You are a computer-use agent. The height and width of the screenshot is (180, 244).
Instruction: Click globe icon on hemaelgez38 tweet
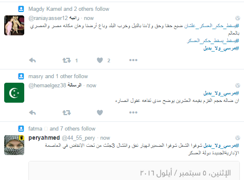click(x=238, y=86)
